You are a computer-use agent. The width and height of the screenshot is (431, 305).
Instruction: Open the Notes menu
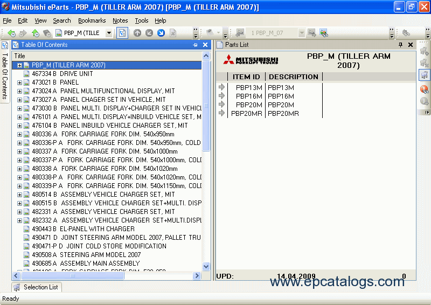pos(120,20)
